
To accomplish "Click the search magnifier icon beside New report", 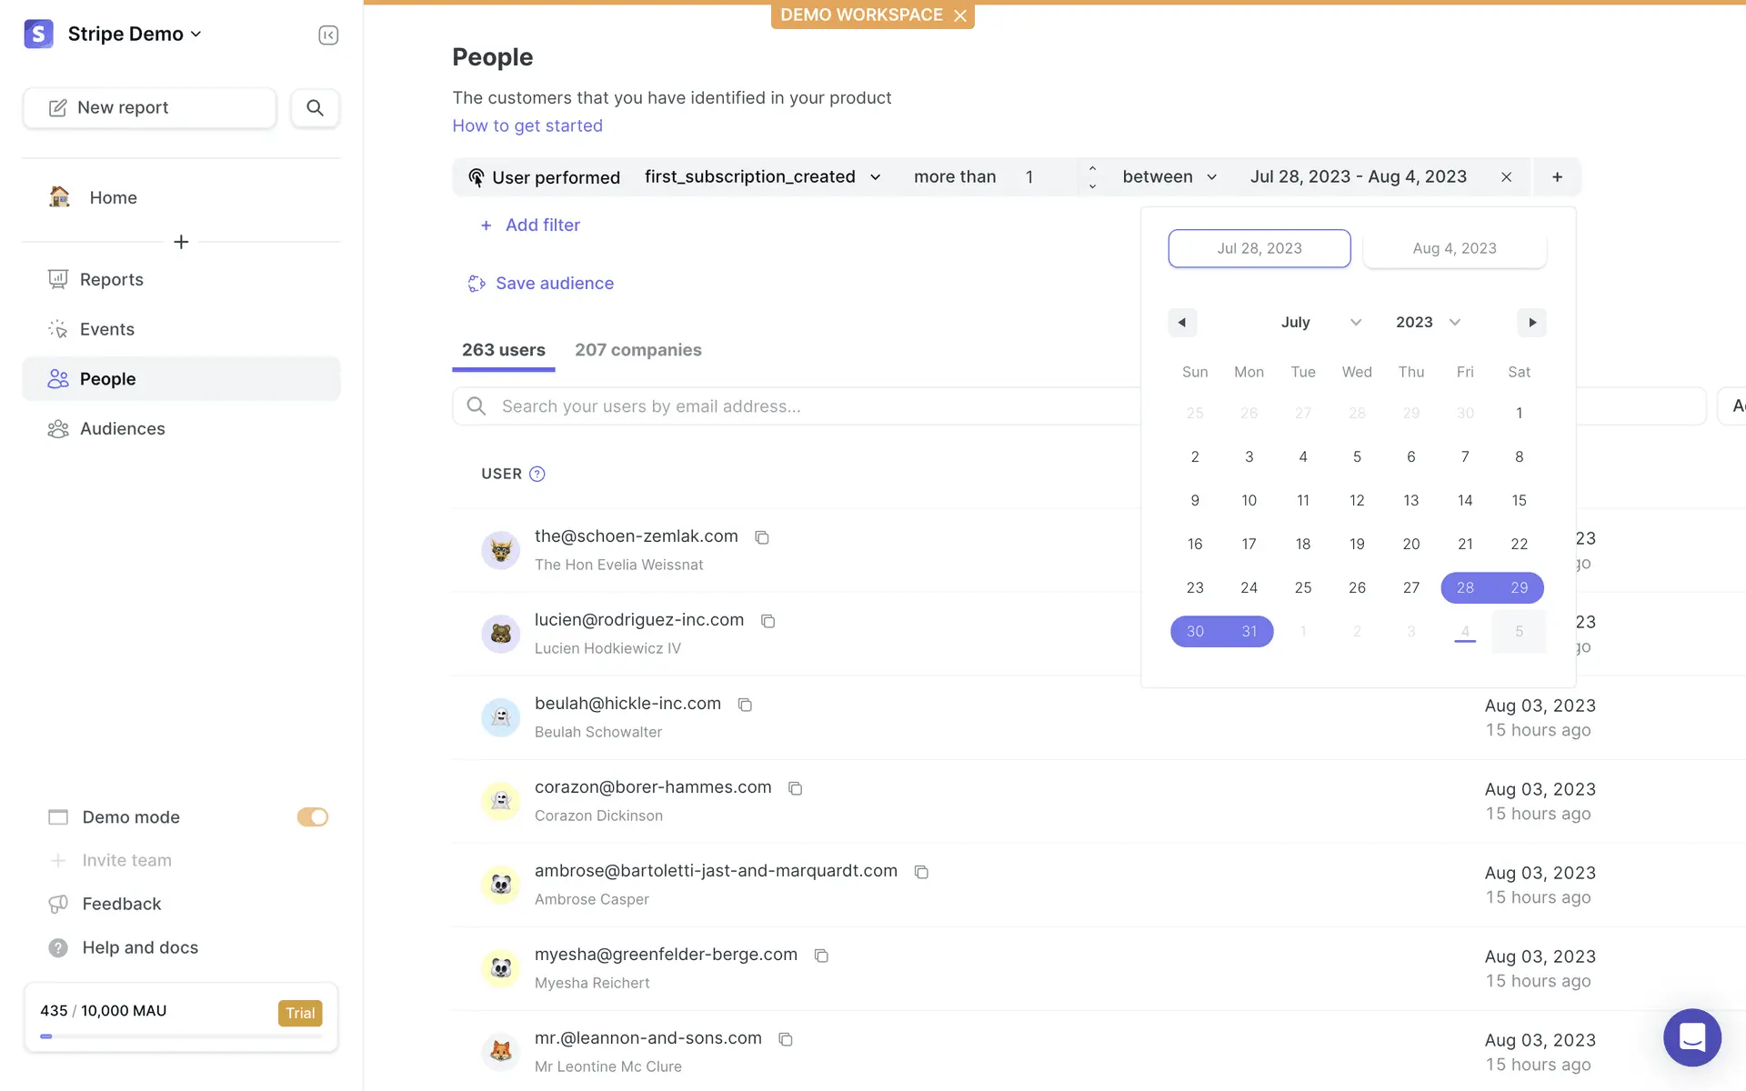I will (315, 107).
